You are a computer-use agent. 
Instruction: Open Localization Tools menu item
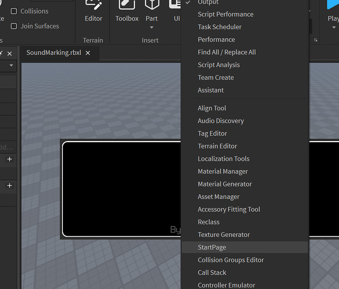tap(245, 159)
